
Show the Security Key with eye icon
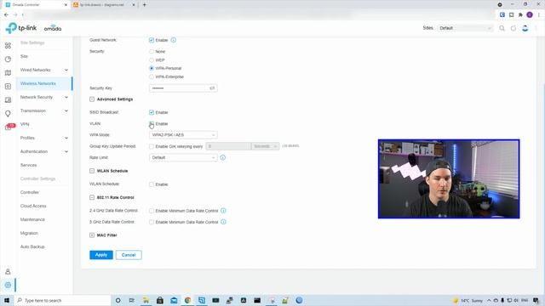(x=212, y=88)
